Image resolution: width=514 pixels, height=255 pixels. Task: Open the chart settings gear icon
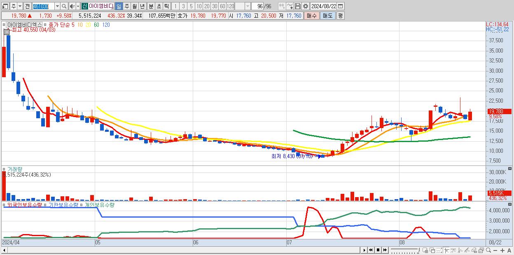click(x=305, y=6)
